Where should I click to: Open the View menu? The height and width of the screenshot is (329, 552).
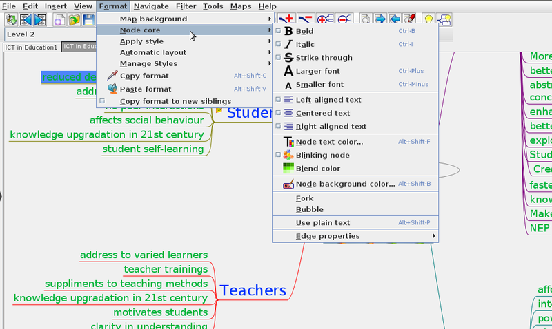[x=83, y=6]
